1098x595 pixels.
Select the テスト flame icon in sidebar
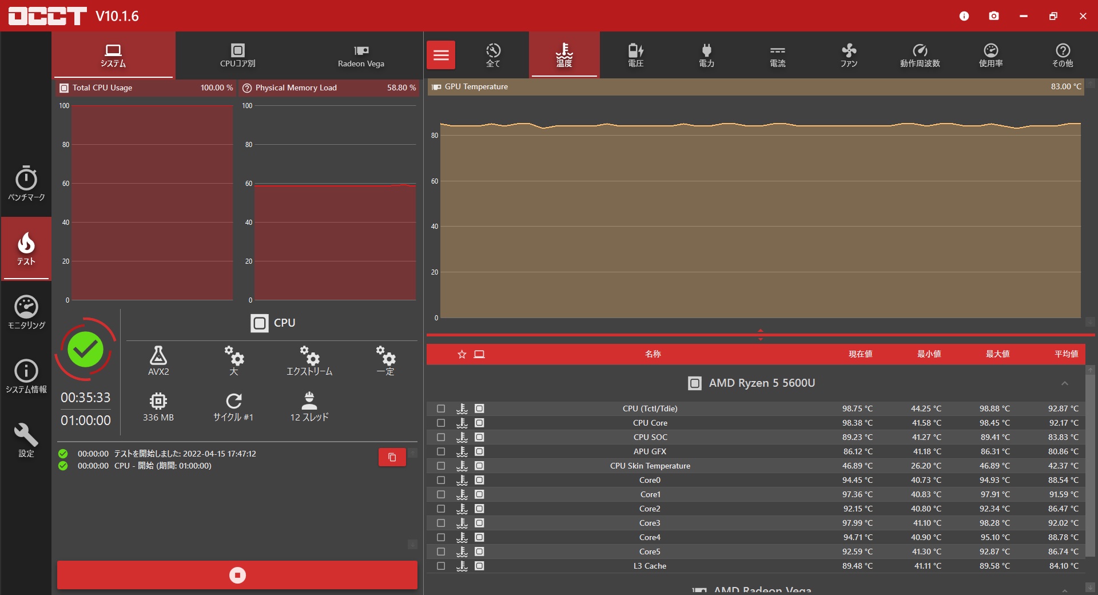[x=26, y=248]
